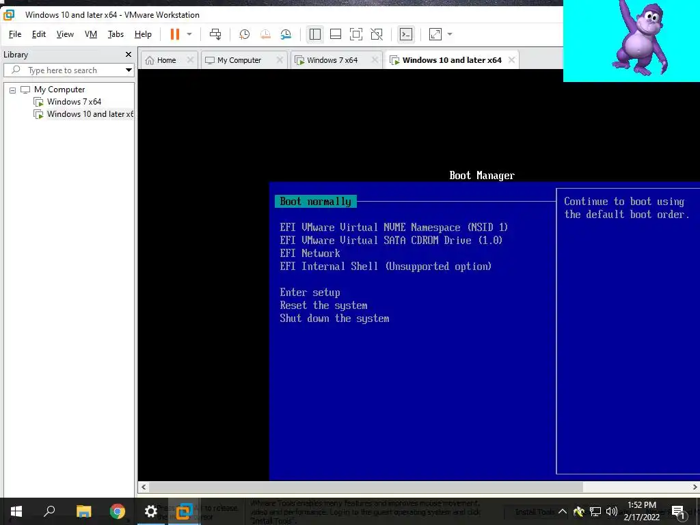The width and height of the screenshot is (700, 525).
Task: Take a snapshot of the virtual machine
Action: point(244,34)
